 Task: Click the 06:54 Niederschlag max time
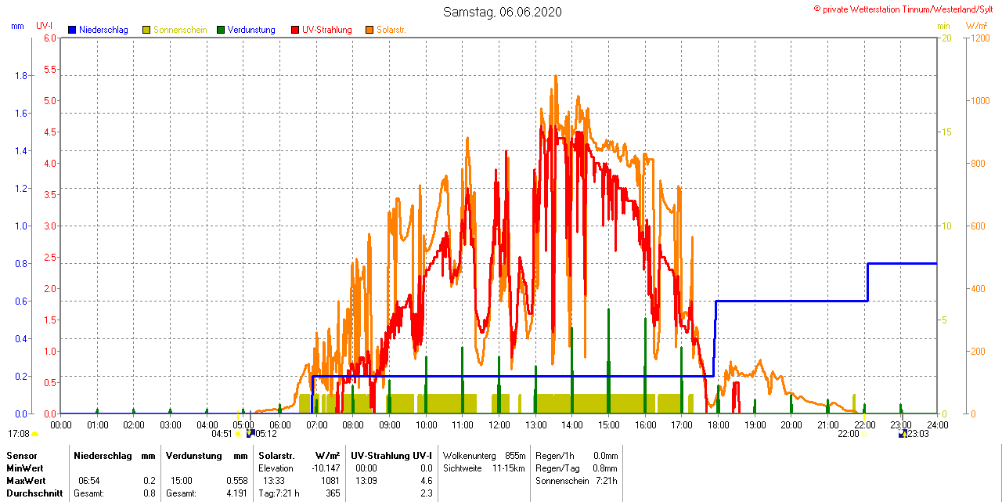point(89,480)
